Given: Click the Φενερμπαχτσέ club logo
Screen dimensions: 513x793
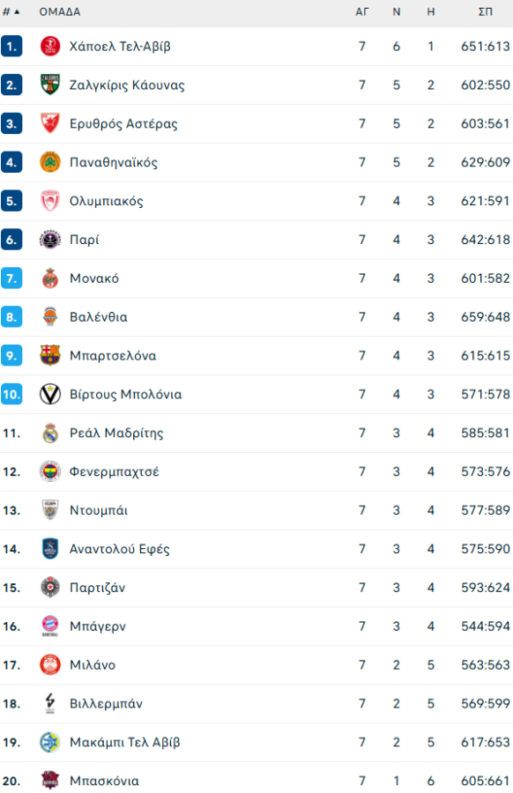Looking at the screenshot, I should [48, 471].
